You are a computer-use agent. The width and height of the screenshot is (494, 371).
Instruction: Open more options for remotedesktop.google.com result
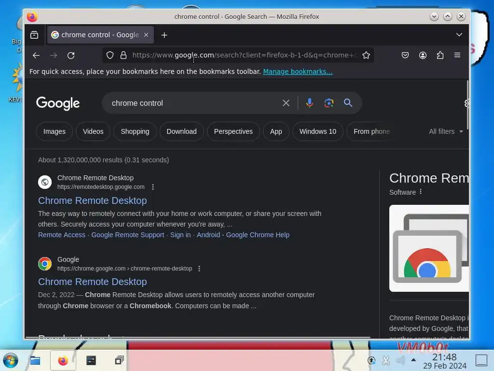coord(153,187)
